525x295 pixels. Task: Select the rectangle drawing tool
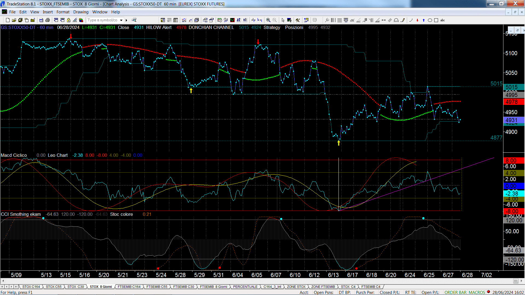point(436,20)
